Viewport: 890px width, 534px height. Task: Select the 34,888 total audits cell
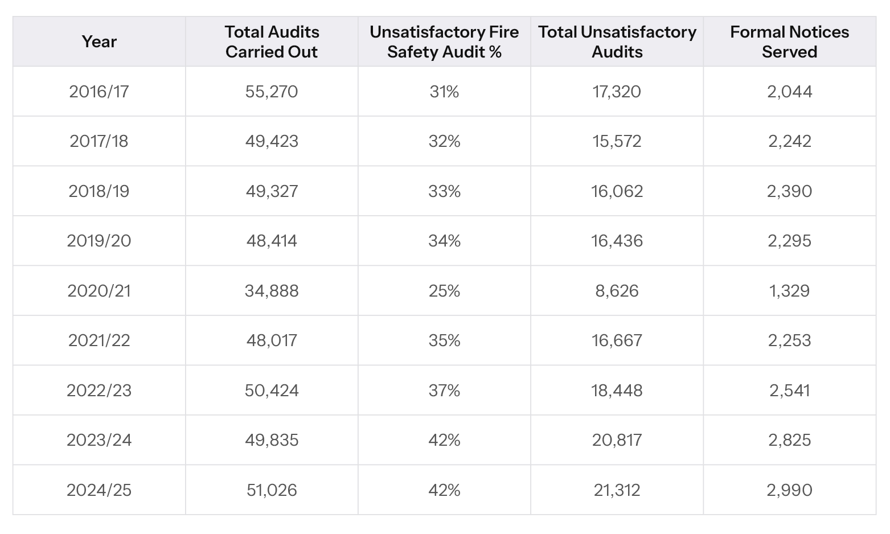pyautogui.click(x=272, y=291)
